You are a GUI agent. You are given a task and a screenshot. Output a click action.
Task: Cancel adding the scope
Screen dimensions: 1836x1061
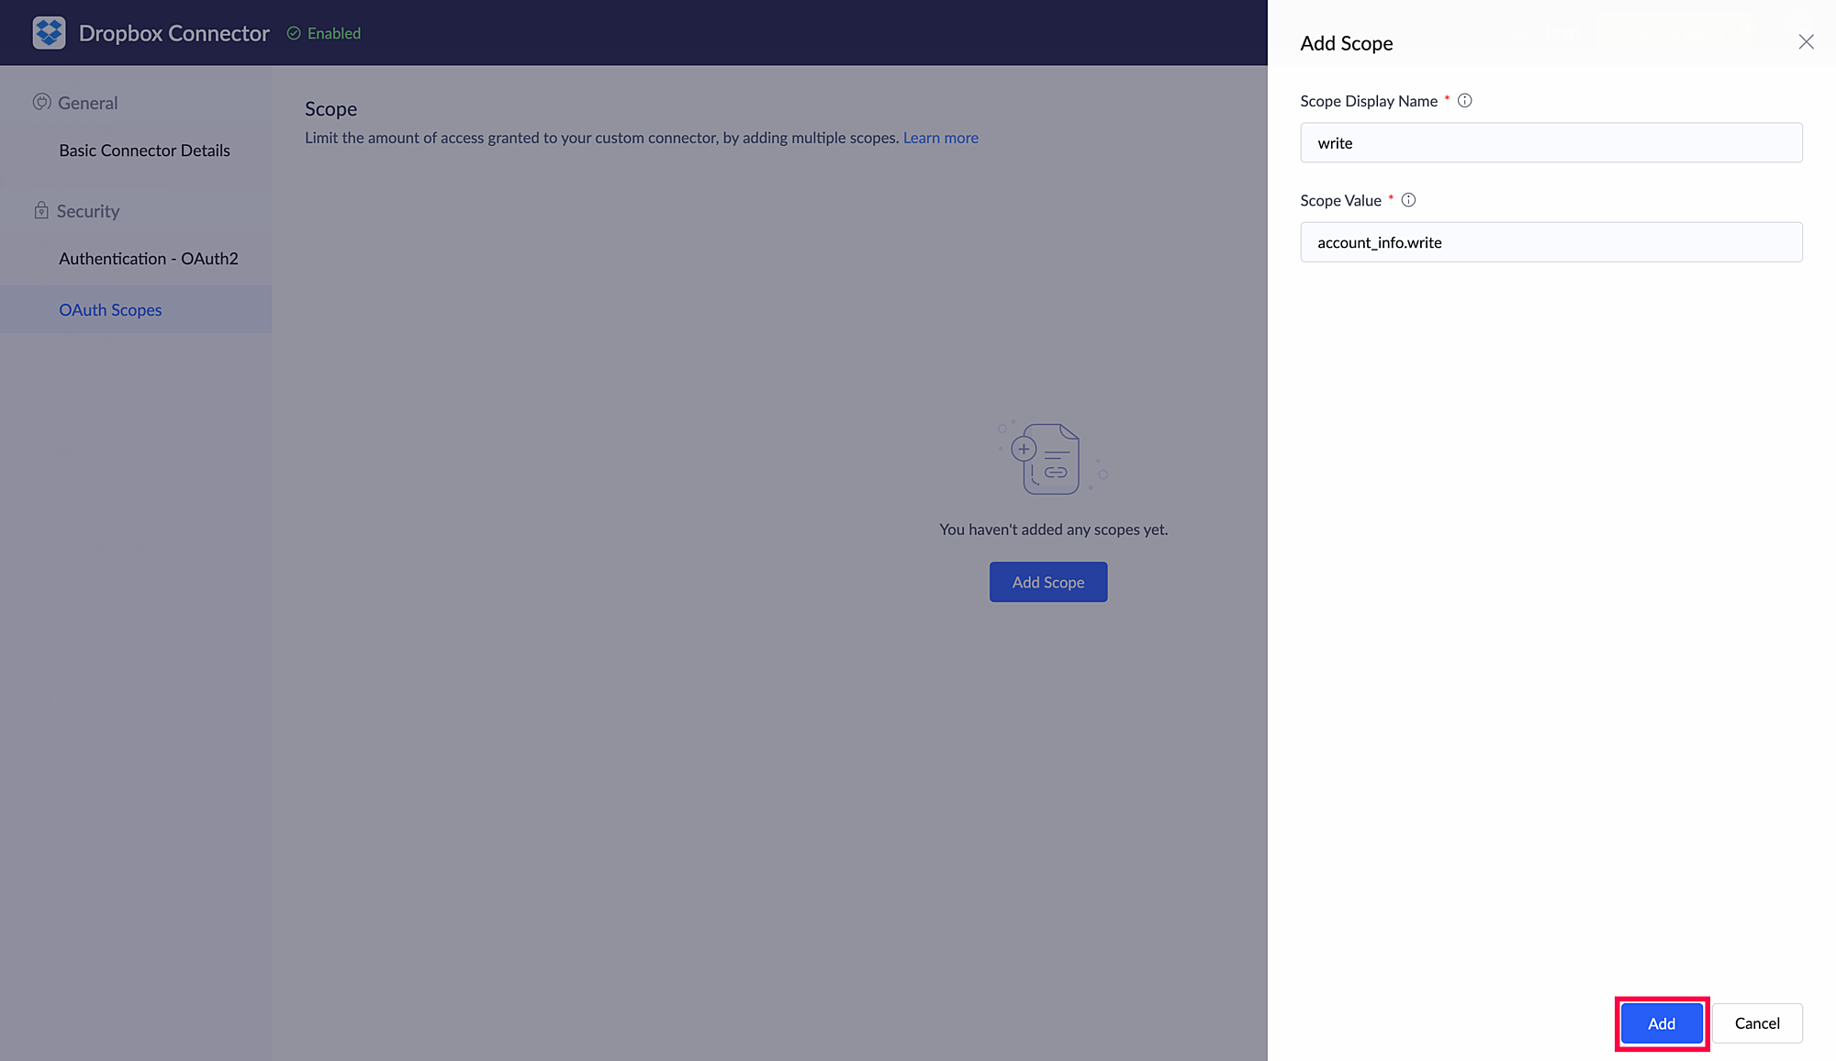click(x=1756, y=1023)
